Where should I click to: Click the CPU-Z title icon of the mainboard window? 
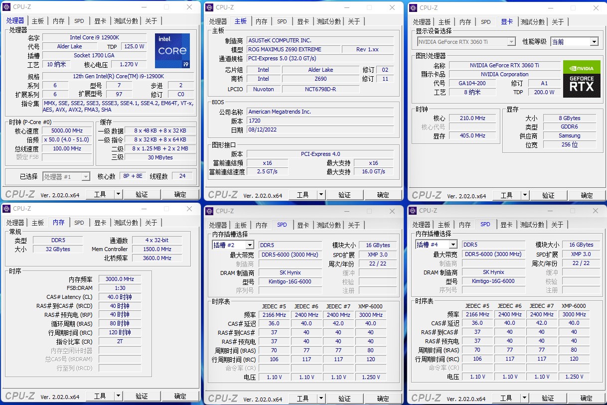210,7
